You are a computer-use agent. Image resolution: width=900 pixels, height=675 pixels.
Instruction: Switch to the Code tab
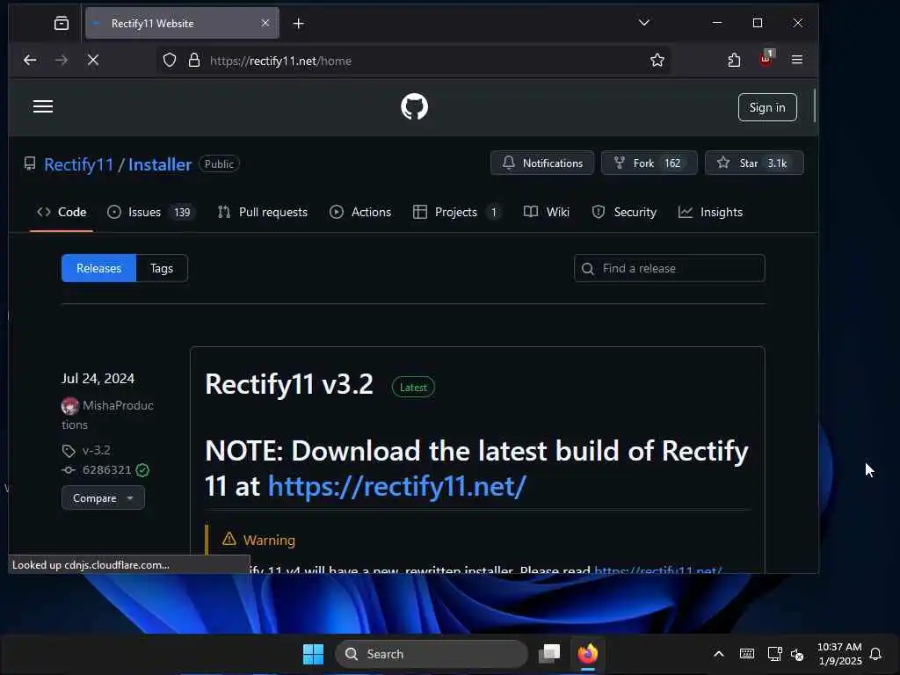point(62,212)
